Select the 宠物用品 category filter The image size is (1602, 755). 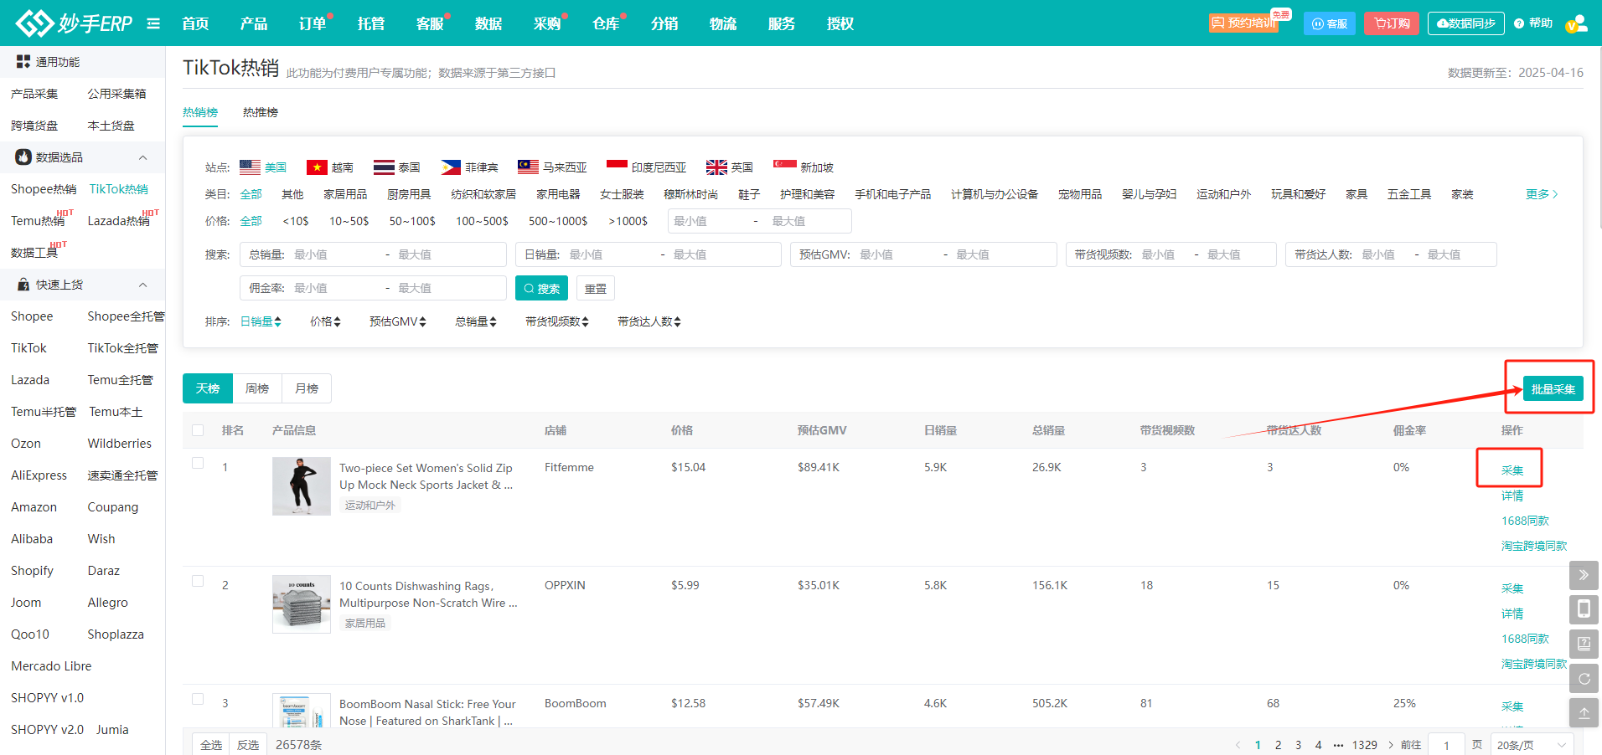[1080, 194]
